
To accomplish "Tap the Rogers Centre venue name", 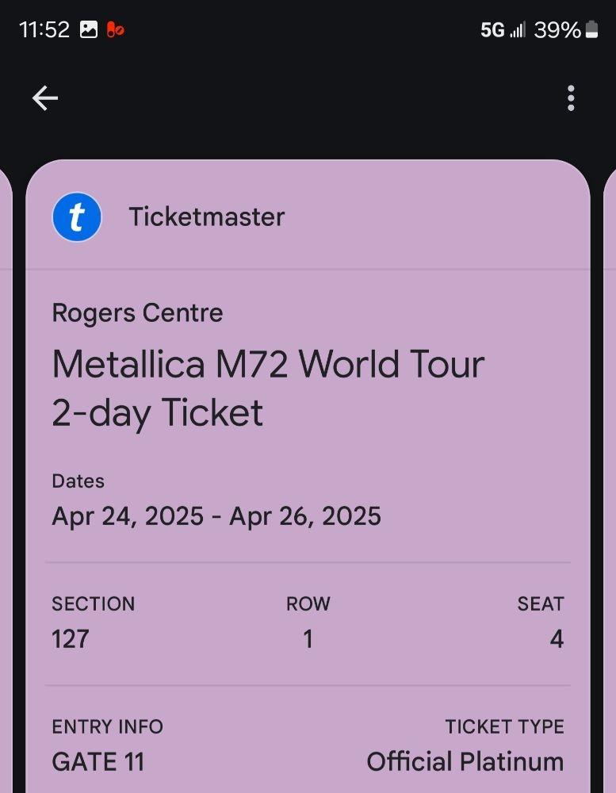I will coord(137,313).
